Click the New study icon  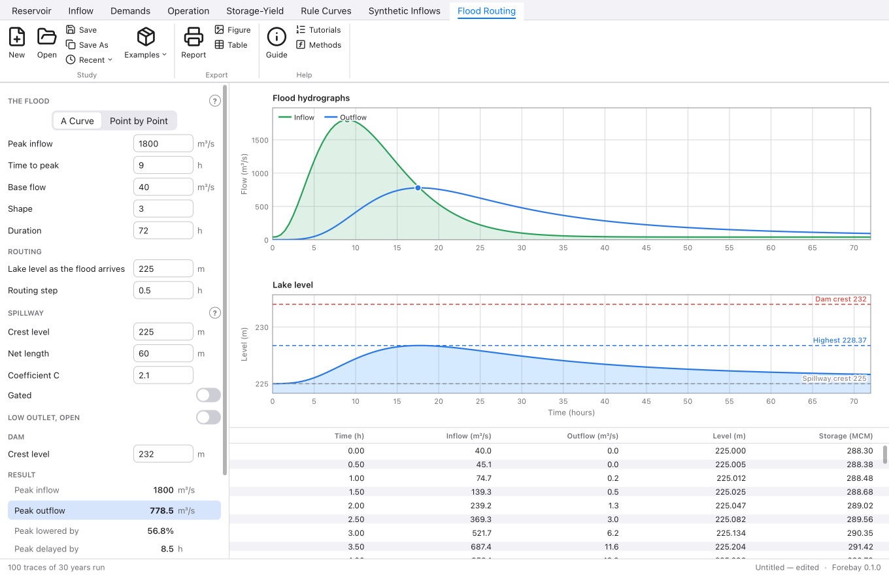(x=17, y=43)
